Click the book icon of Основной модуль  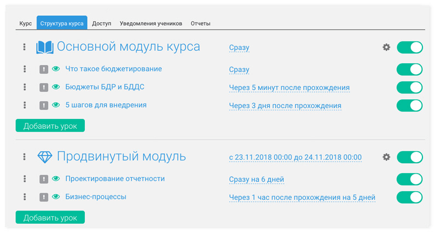[x=44, y=47]
